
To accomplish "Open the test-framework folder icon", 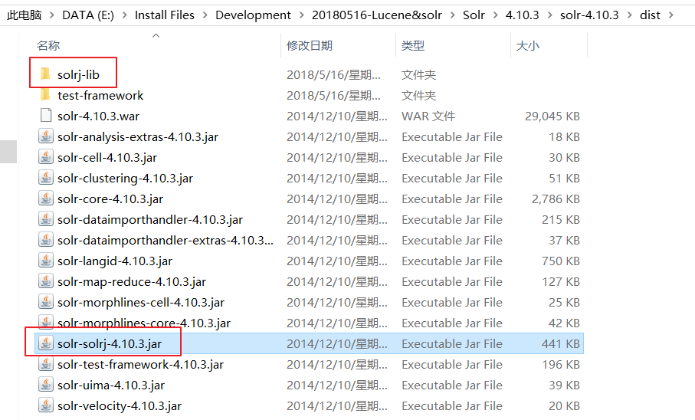I will click(45, 95).
